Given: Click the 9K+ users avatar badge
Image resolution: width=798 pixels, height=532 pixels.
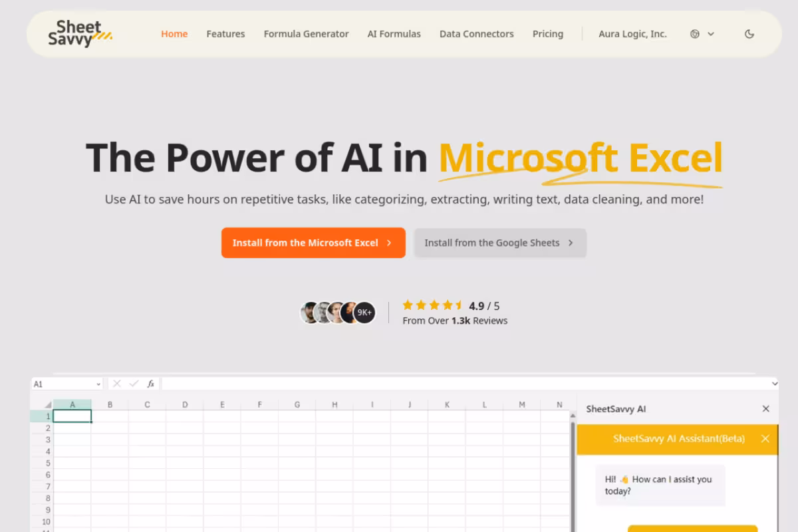Looking at the screenshot, I should [x=364, y=313].
